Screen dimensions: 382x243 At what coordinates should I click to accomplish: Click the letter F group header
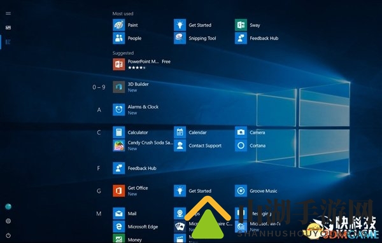(99, 168)
